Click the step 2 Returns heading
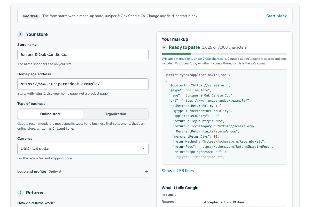Image resolution: width=310 pixels, height=207 pixels. (x=35, y=193)
